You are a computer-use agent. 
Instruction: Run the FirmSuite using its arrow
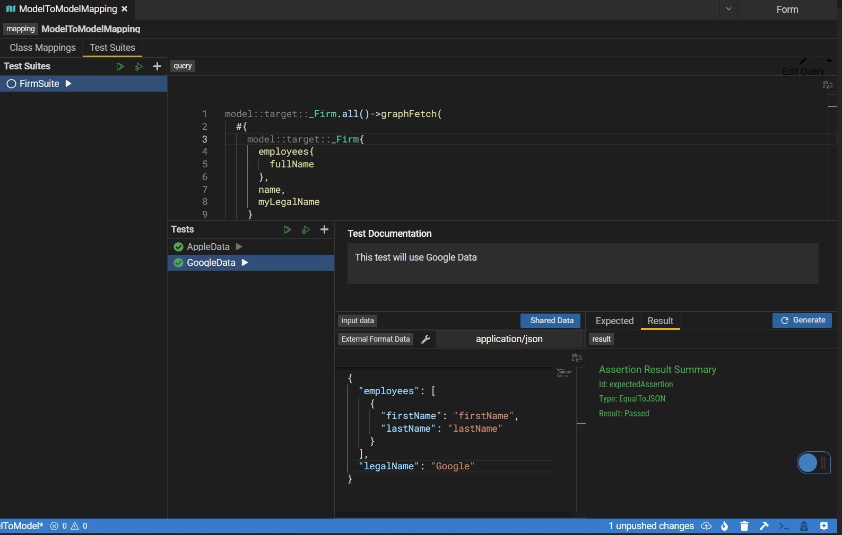[68, 84]
